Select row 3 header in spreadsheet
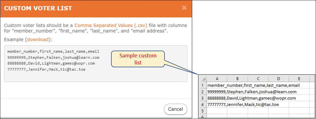Screen dimensions: 316x119 coord(203,98)
